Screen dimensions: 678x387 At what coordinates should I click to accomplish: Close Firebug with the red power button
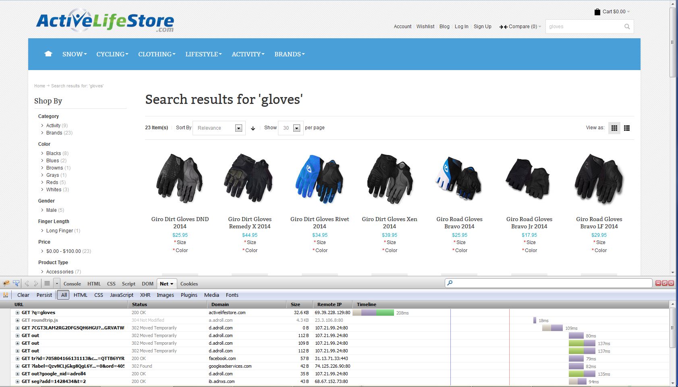point(671,283)
